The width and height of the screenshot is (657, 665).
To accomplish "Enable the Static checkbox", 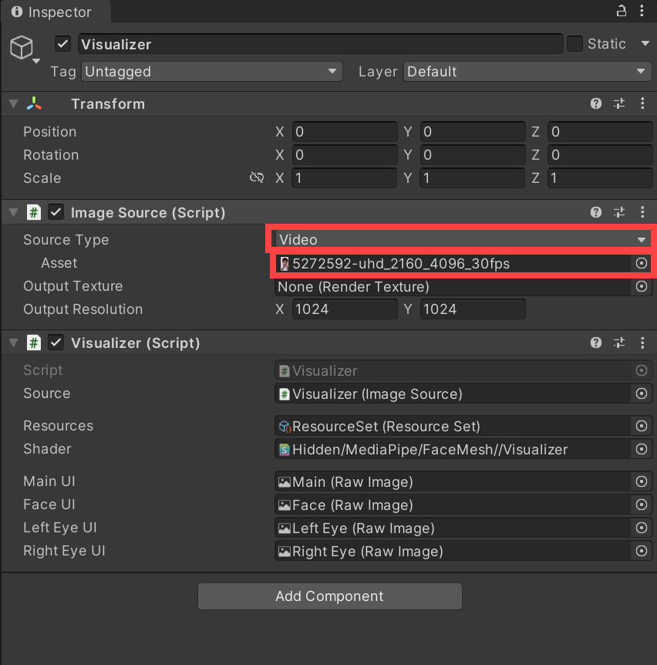I will pyautogui.click(x=574, y=44).
